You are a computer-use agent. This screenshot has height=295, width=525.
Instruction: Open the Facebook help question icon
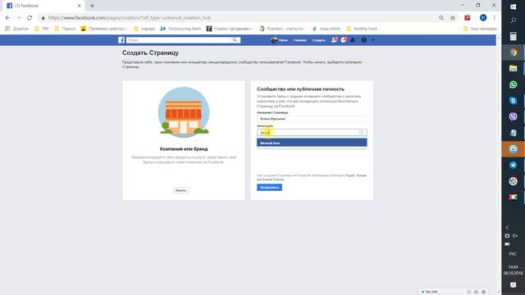tap(364, 40)
